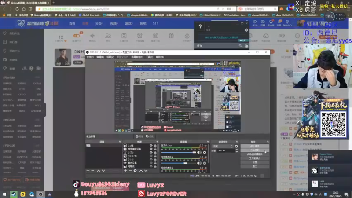The height and width of the screenshot is (198, 352).
Task: Add a new source in OBS
Action: 125,171
